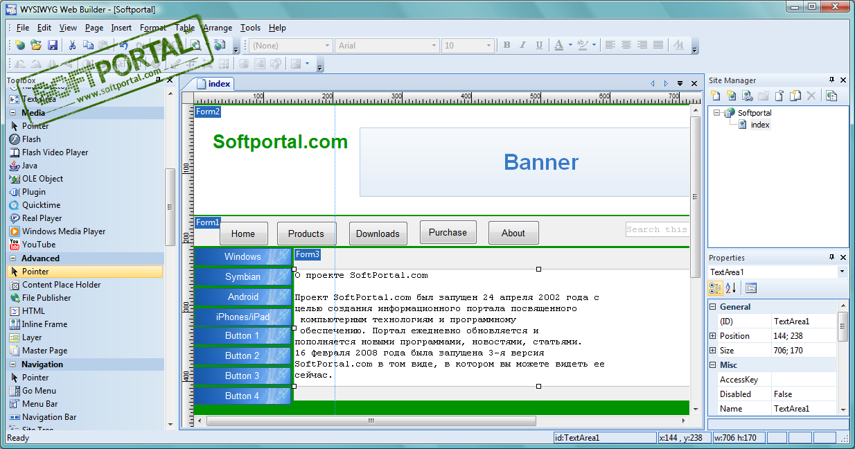The width and height of the screenshot is (855, 449).
Task: Click the Products button on the page
Action: coord(306,234)
